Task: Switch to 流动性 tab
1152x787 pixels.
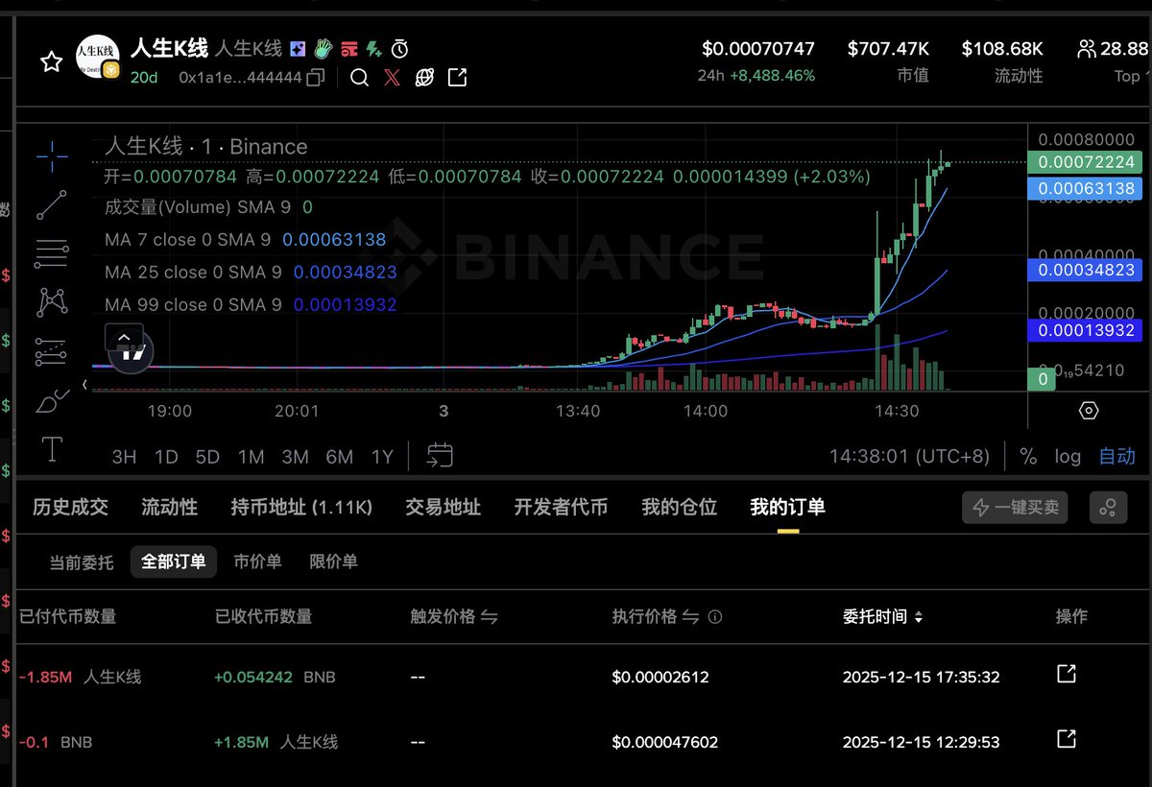Action: [169, 507]
